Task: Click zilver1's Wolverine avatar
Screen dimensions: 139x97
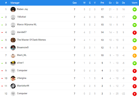Action: pos(13,63)
